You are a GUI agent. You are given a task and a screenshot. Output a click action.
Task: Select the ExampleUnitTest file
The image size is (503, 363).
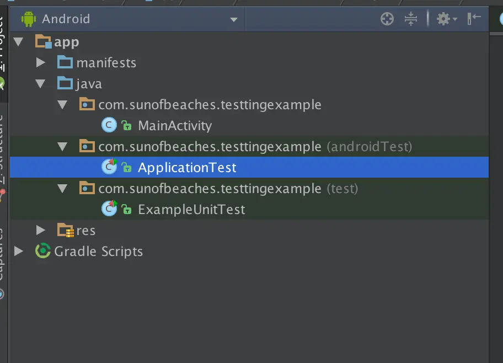pos(191,210)
